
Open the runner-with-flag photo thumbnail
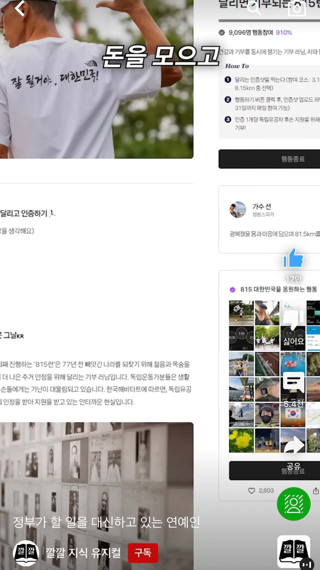pos(241,313)
